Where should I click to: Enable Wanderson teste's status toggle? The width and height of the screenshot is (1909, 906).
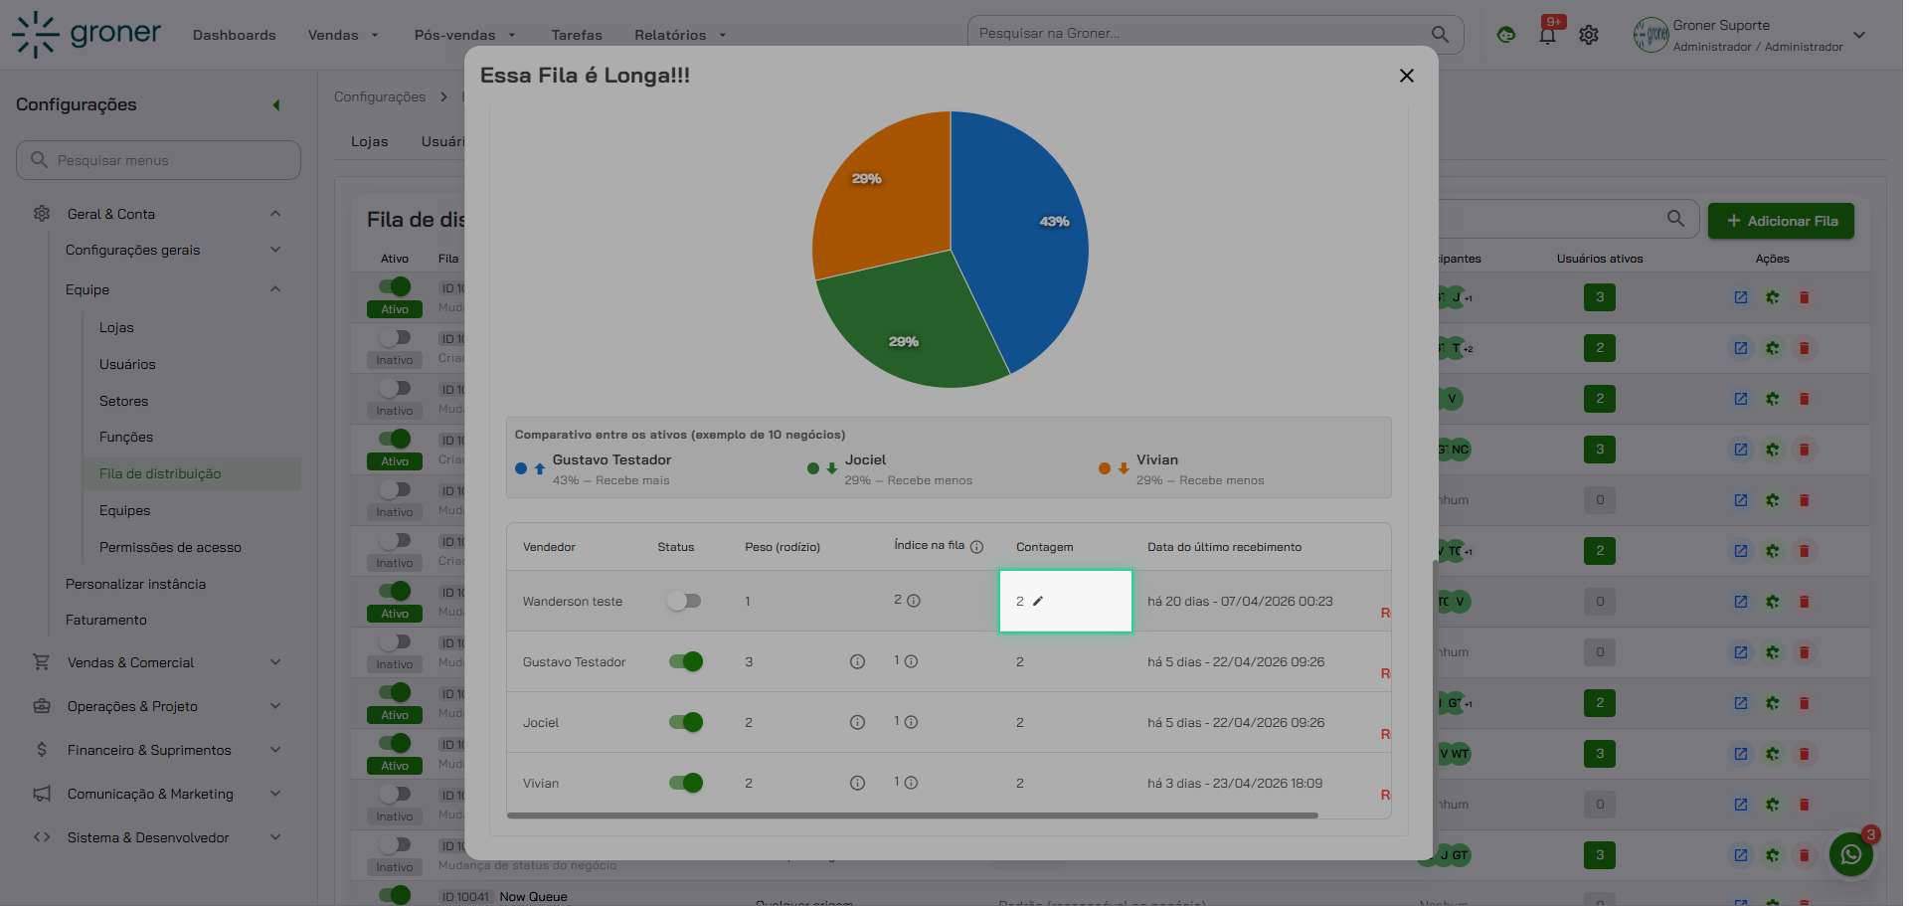click(684, 601)
